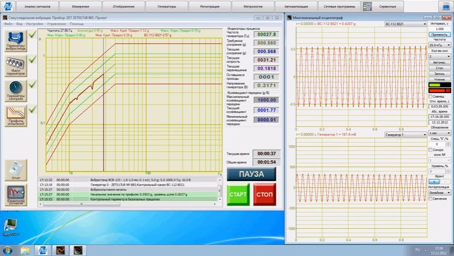This screenshot has height=256, width=454.
Task: Click the Чтение button
Action: pyautogui.click(x=440, y=79)
